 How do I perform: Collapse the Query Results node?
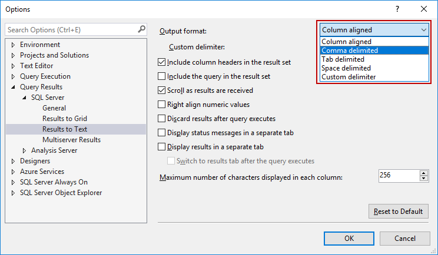(x=14, y=87)
